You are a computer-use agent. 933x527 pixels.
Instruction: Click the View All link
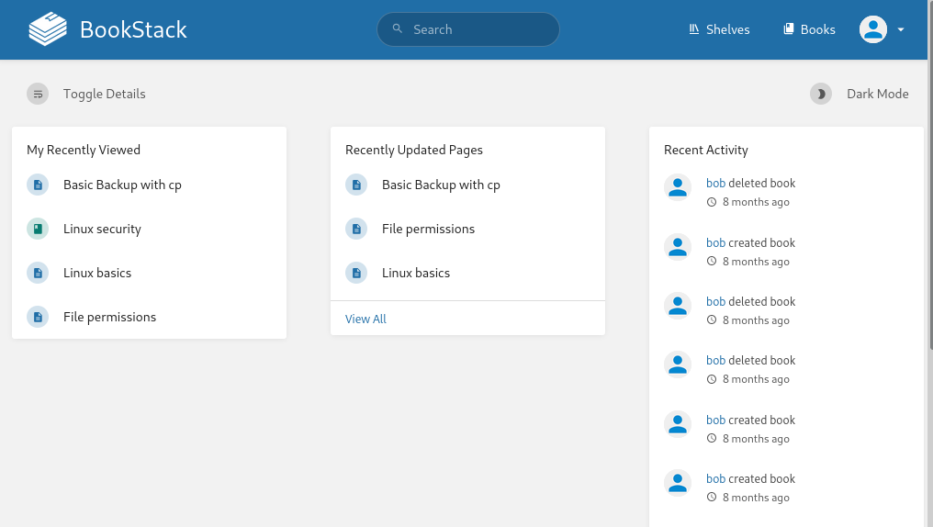pos(365,319)
